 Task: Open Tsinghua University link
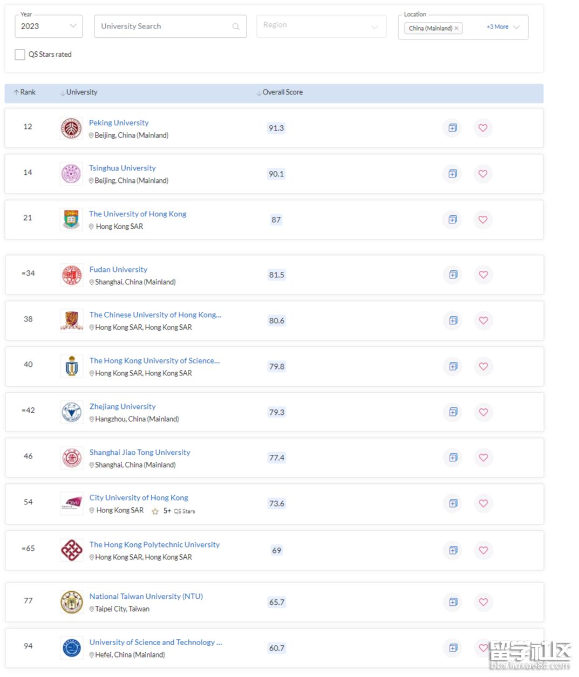coord(122,168)
